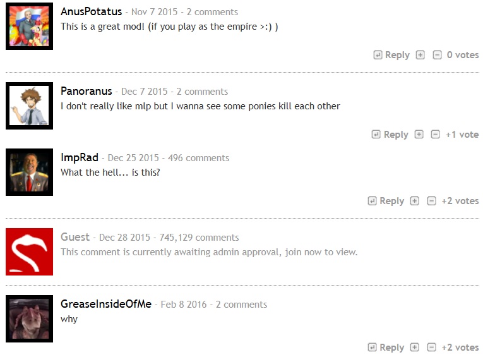Image resolution: width=483 pixels, height=357 pixels.
Task: Downvote AnusPotatus's comment with minus icon
Action: point(437,55)
